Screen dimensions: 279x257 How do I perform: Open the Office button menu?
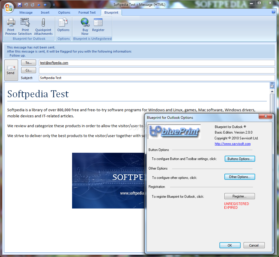pyautogui.click(x=8, y=8)
